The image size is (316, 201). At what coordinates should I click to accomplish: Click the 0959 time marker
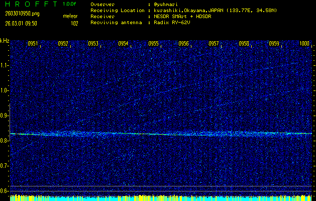pos(274,44)
